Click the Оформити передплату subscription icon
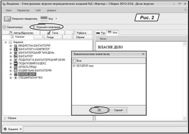Image resolution: width=189 pixels, height=134 pixels. click(7, 19)
